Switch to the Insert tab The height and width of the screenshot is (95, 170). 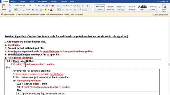14,2
